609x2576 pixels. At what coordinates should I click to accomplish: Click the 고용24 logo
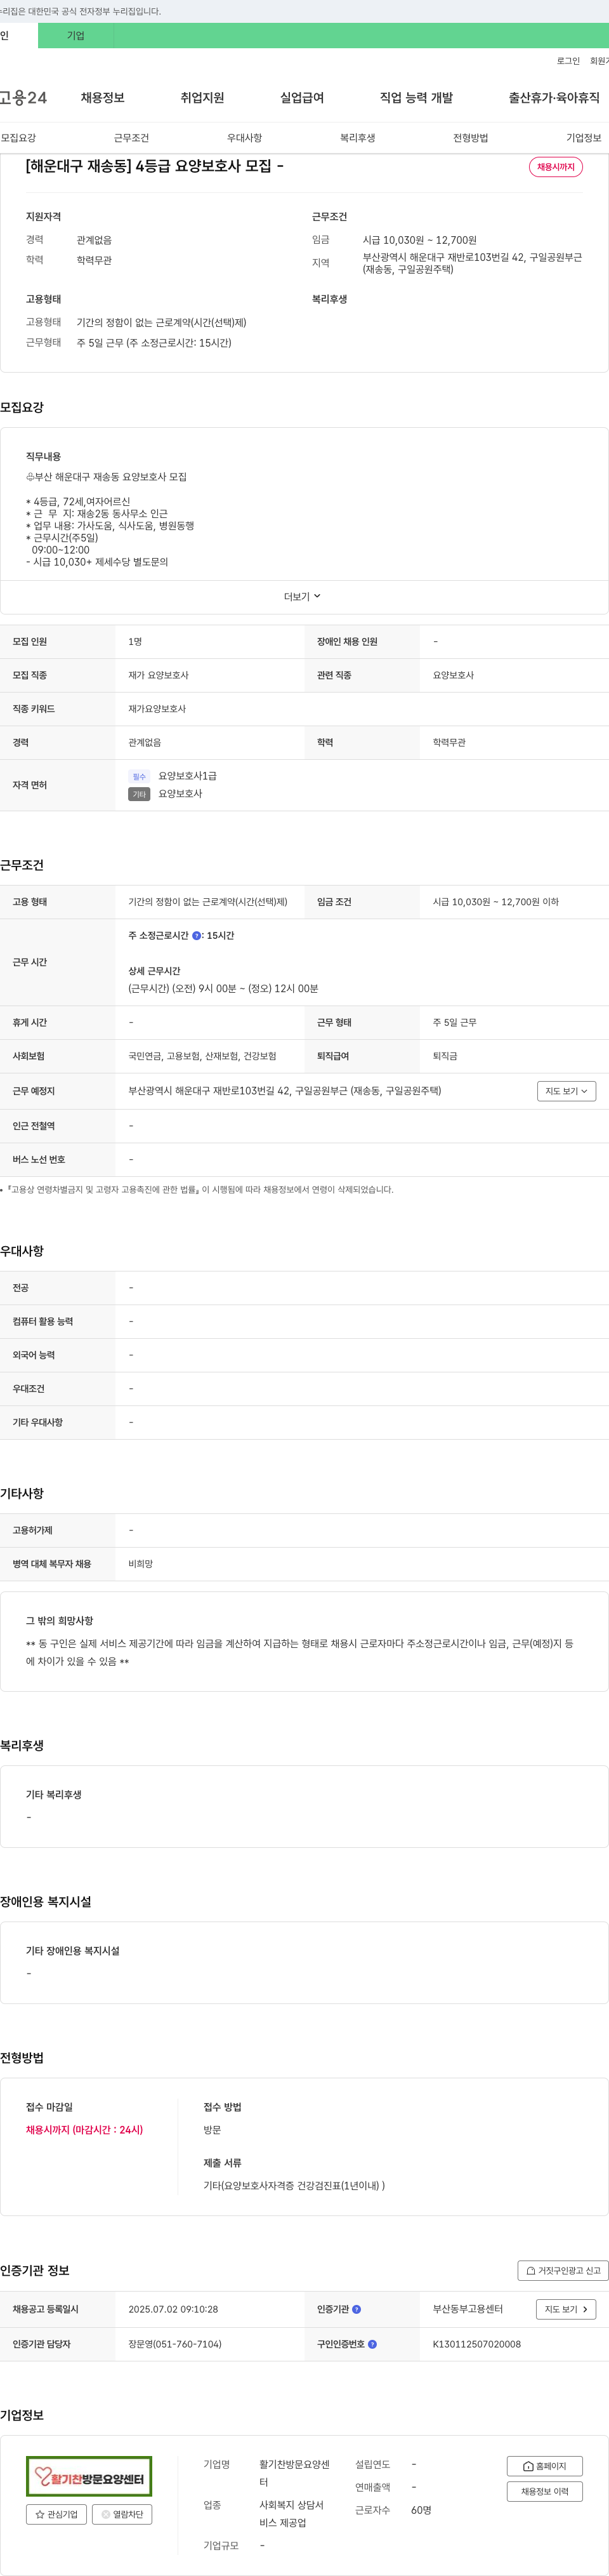24,98
